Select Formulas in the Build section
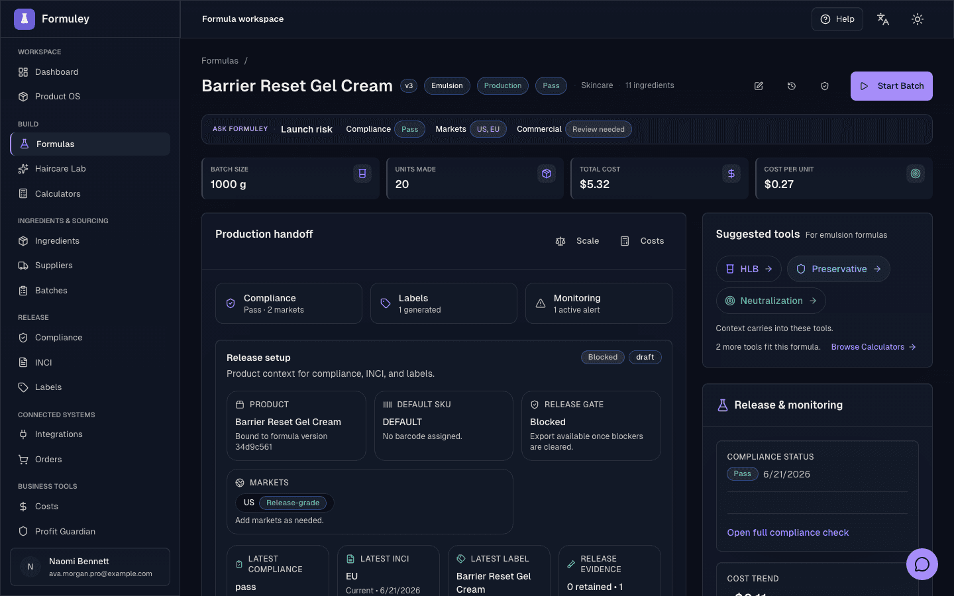Viewport: 954px width, 596px height. click(x=90, y=144)
